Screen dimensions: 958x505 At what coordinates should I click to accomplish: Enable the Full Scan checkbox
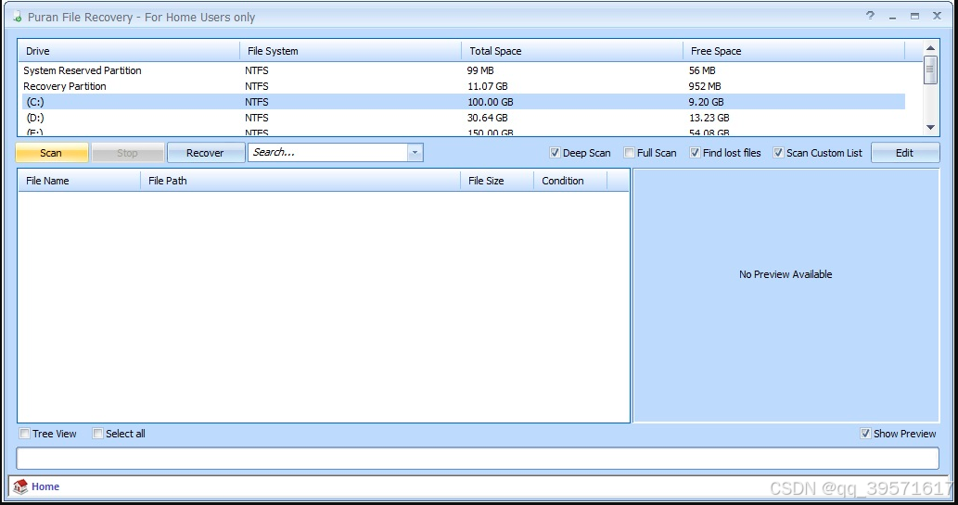point(630,153)
